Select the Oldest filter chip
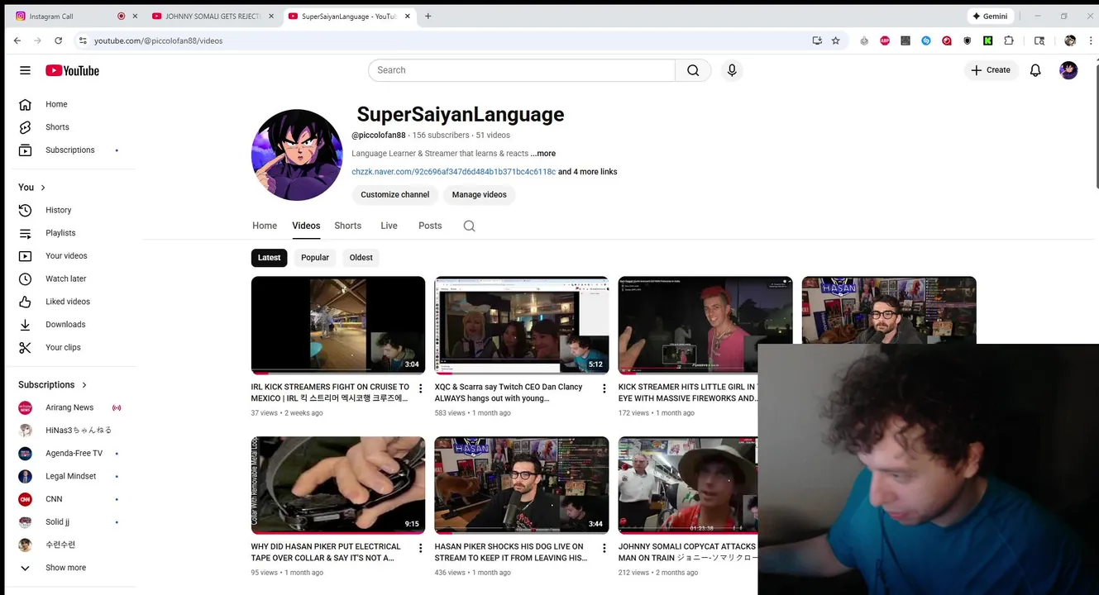1099x595 pixels. 361,258
